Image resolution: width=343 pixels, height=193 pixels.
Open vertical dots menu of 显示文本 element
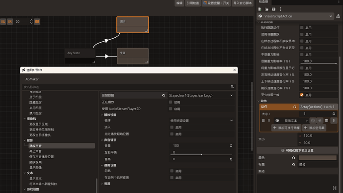(334, 121)
